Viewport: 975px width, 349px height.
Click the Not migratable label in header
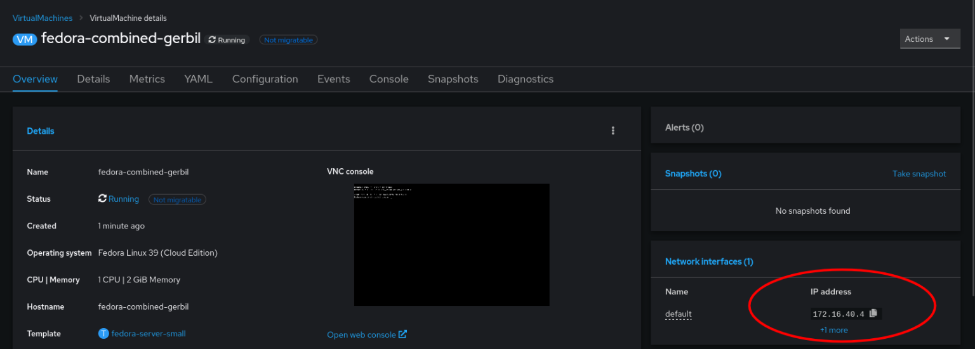[288, 40]
